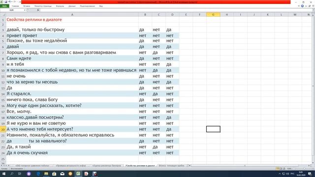Click the Redo arrow in quick access toolbar
This screenshot has height=177, width=315.
(14, 2)
